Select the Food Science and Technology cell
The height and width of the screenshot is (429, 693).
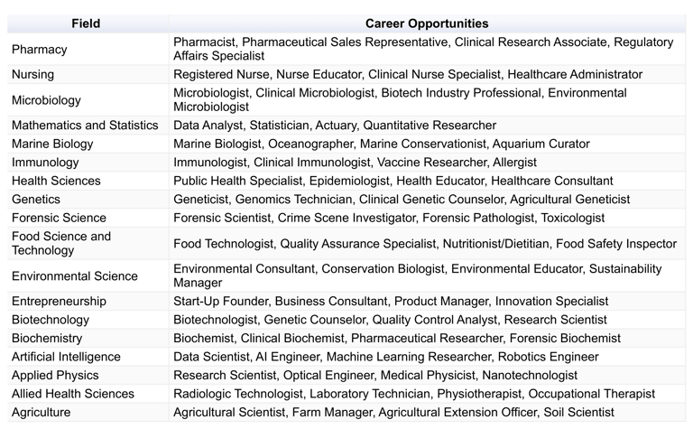point(61,243)
